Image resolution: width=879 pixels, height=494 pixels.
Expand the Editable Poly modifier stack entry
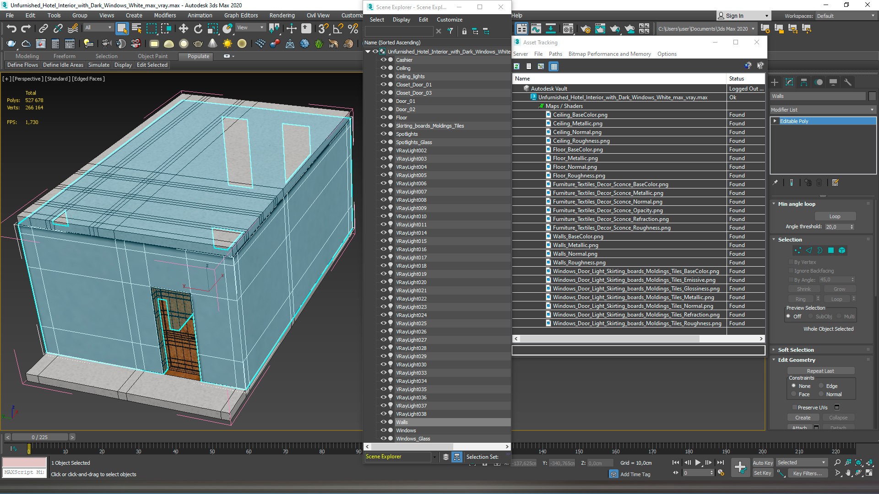(x=775, y=121)
